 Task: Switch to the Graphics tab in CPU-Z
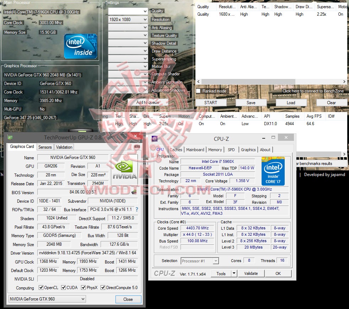click(248, 150)
